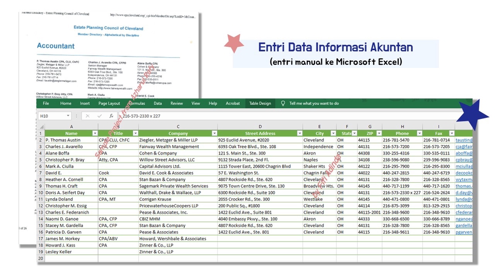Screen dimensions: 495x278
Task: Open the Data ribbon tab
Action: pyautogui.click(x=158, y=103)
